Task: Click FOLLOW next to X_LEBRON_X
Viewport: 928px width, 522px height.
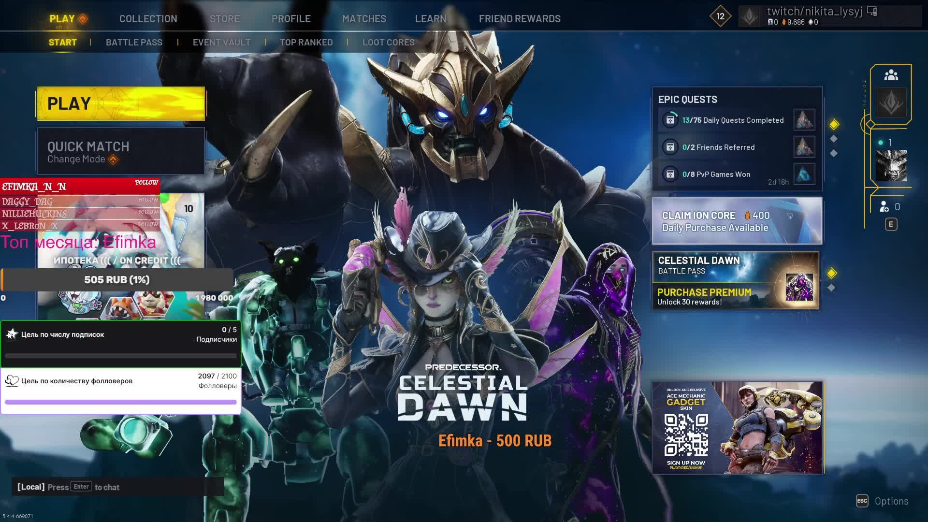Action: 148,224
